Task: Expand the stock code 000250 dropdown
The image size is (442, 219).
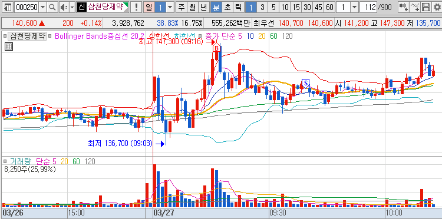Action: (43, 7)
